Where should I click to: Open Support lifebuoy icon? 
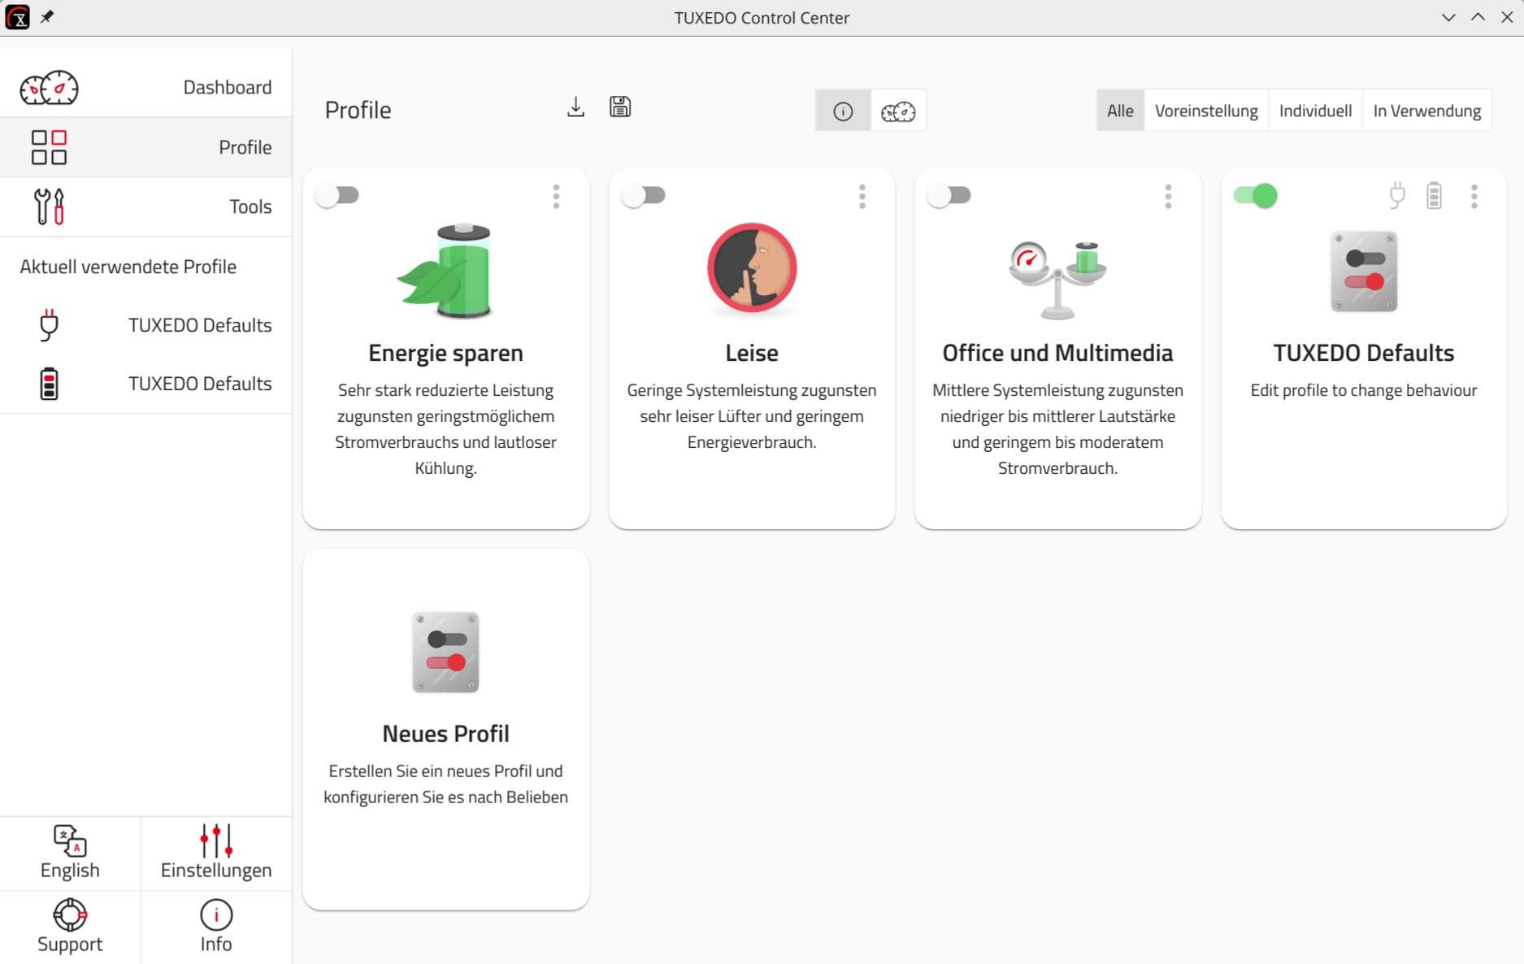pos(70,914)
